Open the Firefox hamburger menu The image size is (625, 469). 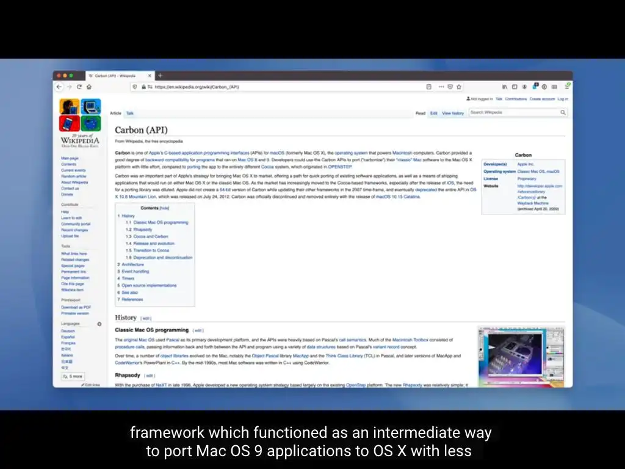tap(567, 86)
